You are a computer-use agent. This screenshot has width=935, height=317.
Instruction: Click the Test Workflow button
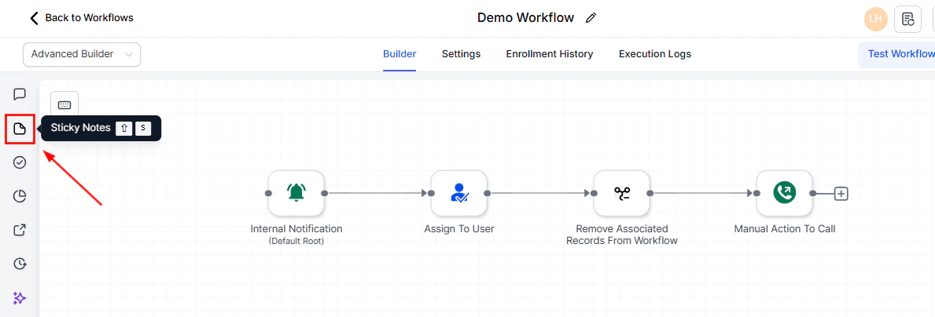(x=896, y=54)
